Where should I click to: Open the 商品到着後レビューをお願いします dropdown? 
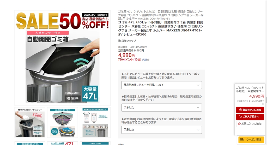click(x=162, y=85)
